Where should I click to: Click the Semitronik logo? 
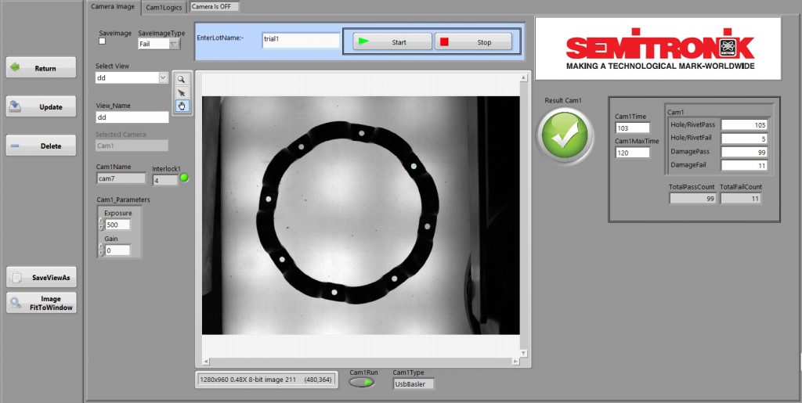click(x=659, y=50)
